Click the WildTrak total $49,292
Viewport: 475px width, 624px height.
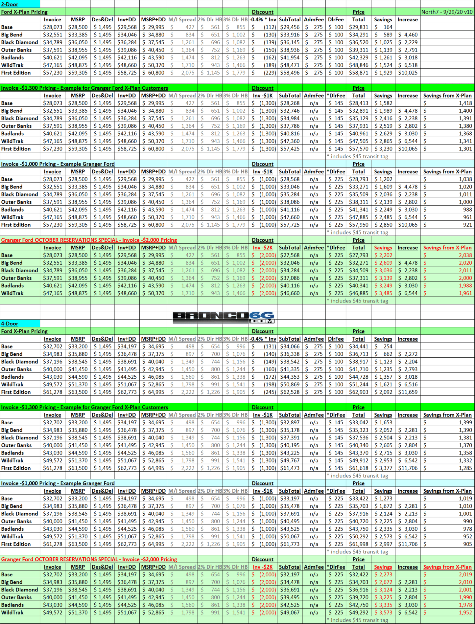click(359, 613)
